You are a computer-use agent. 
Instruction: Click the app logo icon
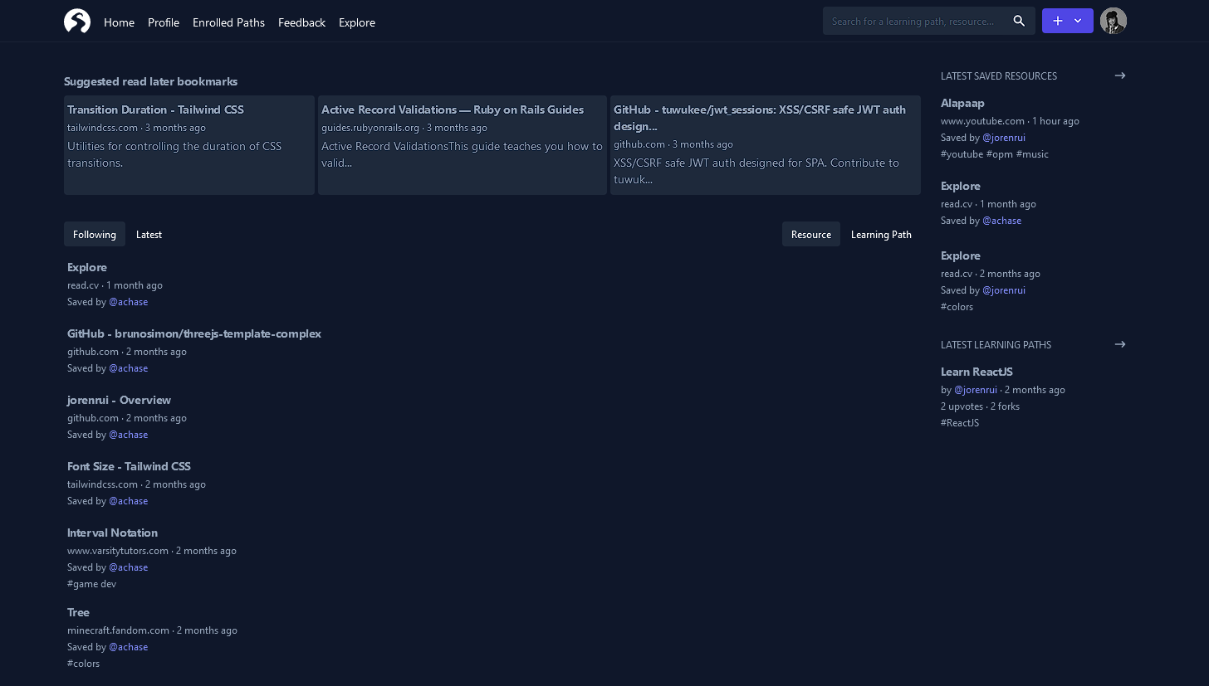(76, 21)
